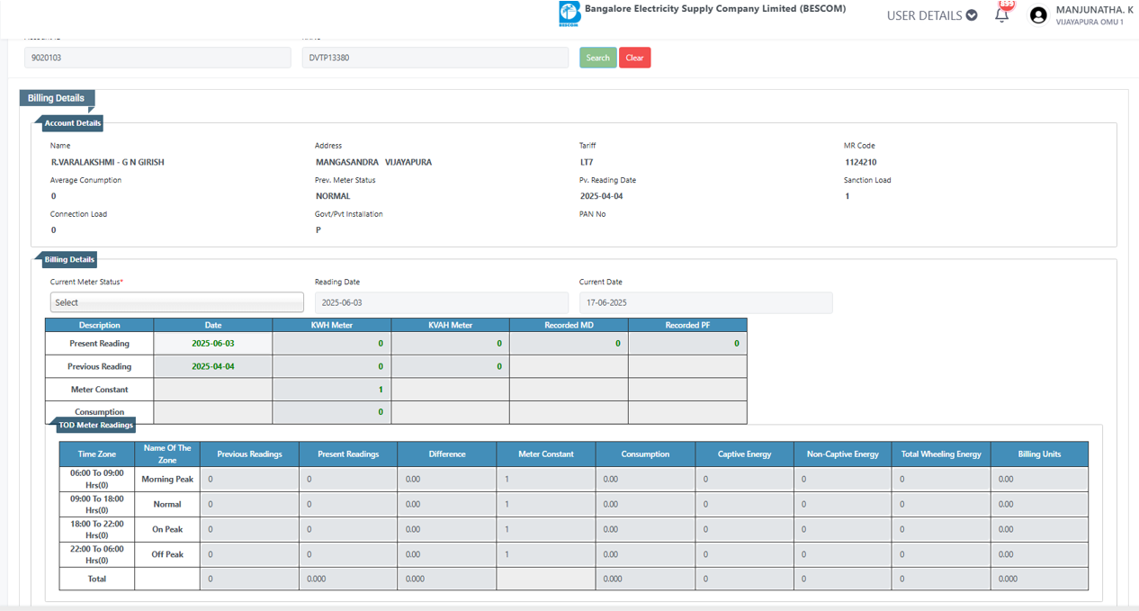Click the user profile avatar icon
1139x611 pixels.
[1038, 15]
